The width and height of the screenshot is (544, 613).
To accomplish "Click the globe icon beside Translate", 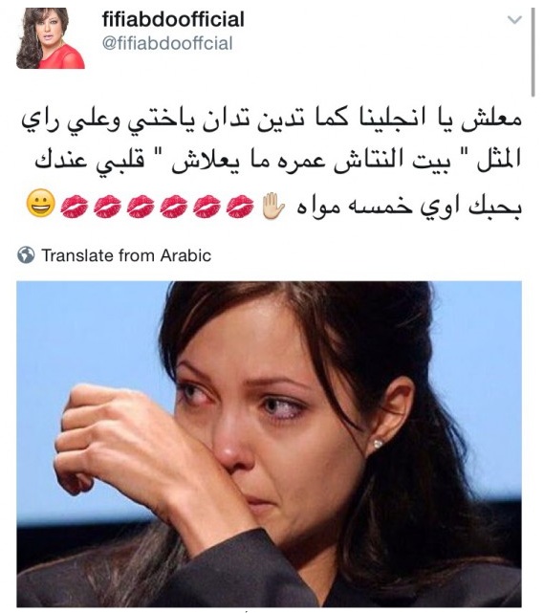I will [x=26, y=255].
